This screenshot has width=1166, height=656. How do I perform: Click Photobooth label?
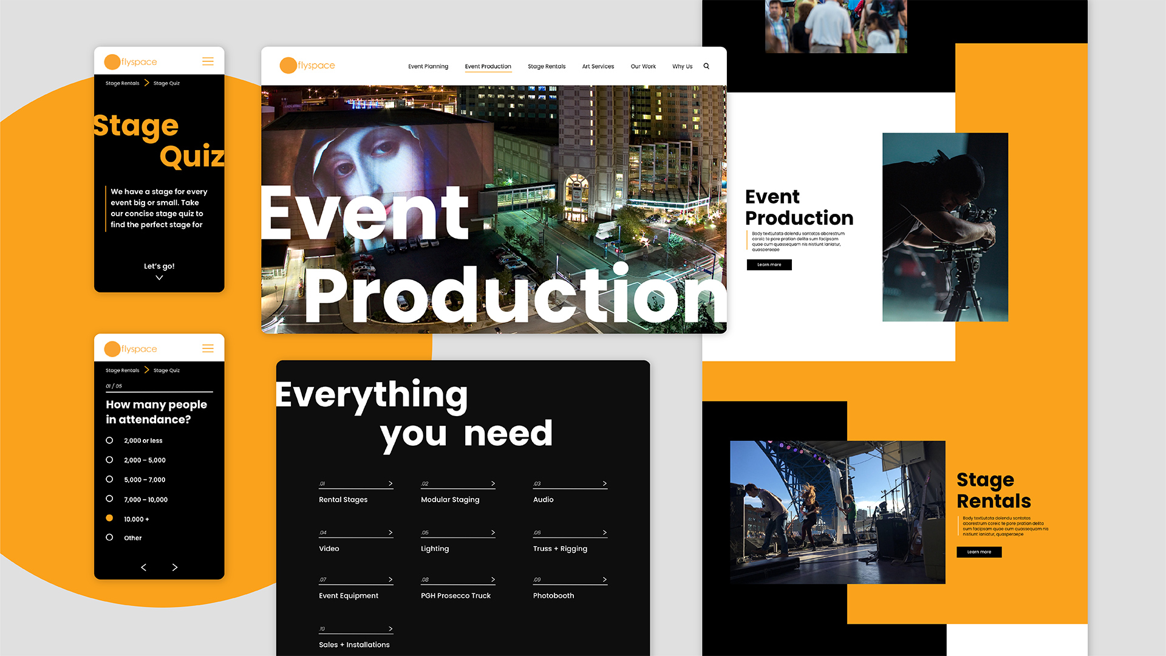(553, 596)
